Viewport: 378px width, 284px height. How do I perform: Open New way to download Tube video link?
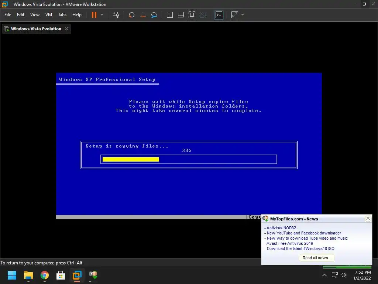point(307,238)
